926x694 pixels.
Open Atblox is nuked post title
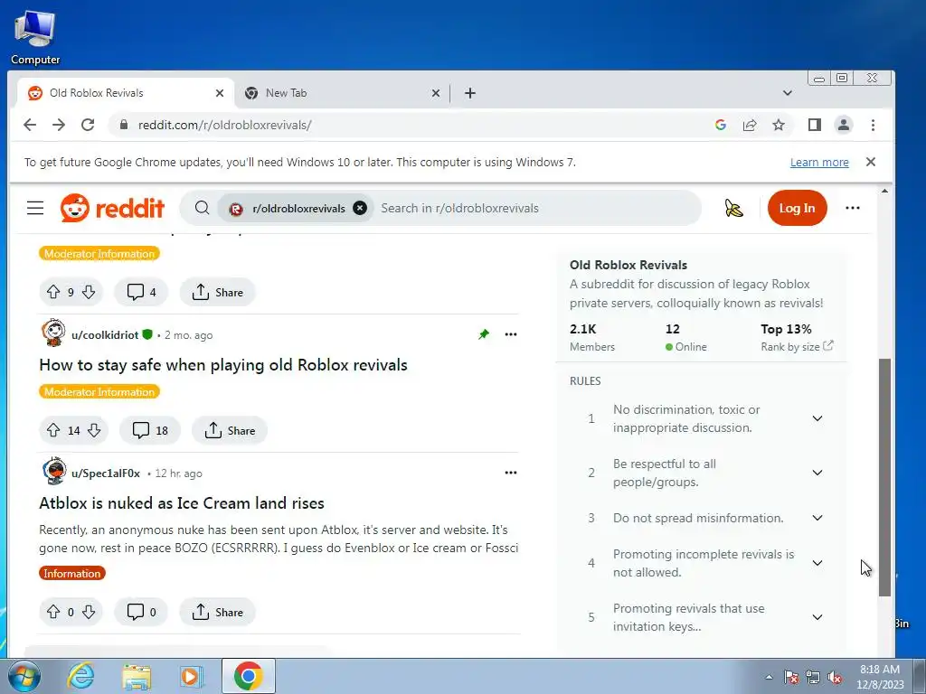tap(182, 503)
